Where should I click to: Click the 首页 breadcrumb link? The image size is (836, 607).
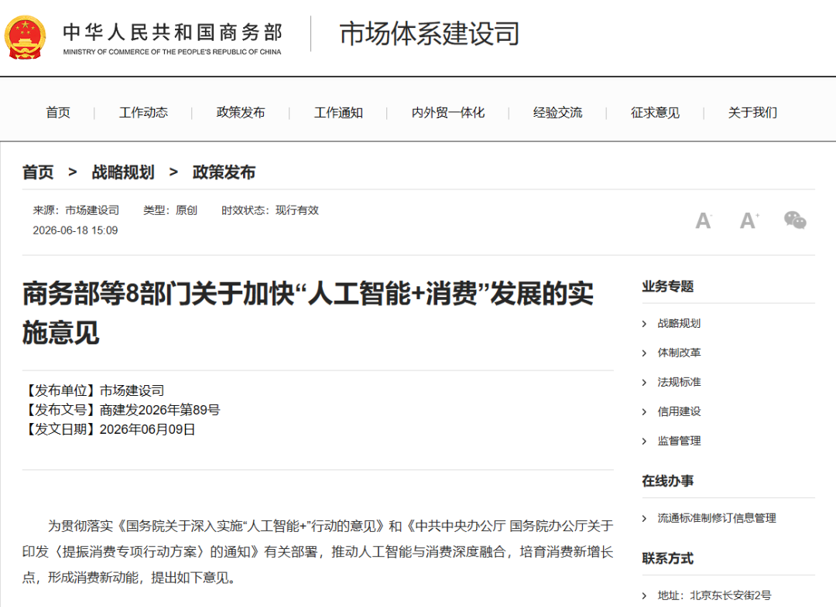point(38,172)
